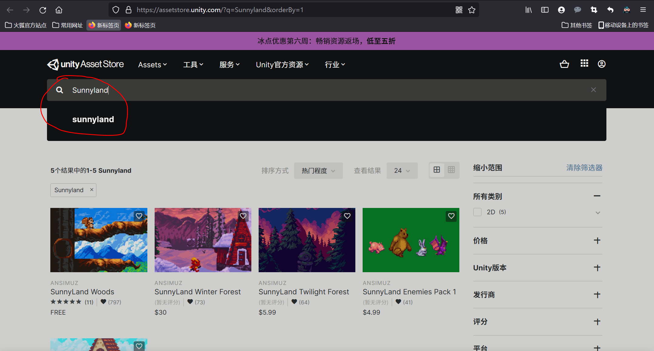Open the Assets menu
This screenshot has height=351, width=654.
click(152, 64)
